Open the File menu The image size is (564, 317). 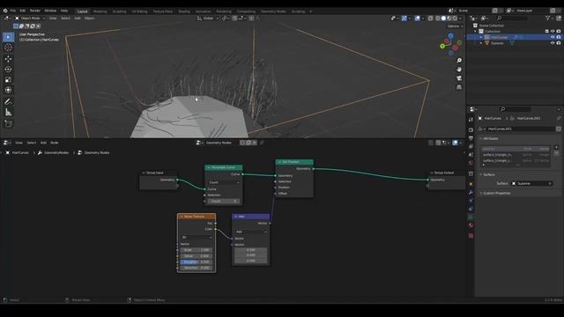pos(13,11)
